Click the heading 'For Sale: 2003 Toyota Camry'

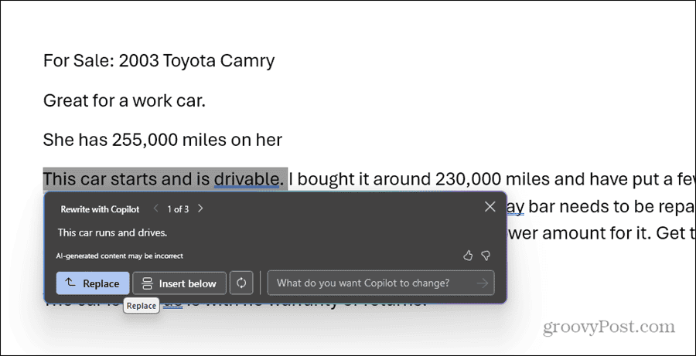tap(159, 60)
